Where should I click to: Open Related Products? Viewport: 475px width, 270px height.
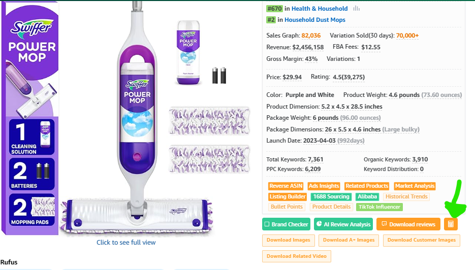(x=367, y=186)
